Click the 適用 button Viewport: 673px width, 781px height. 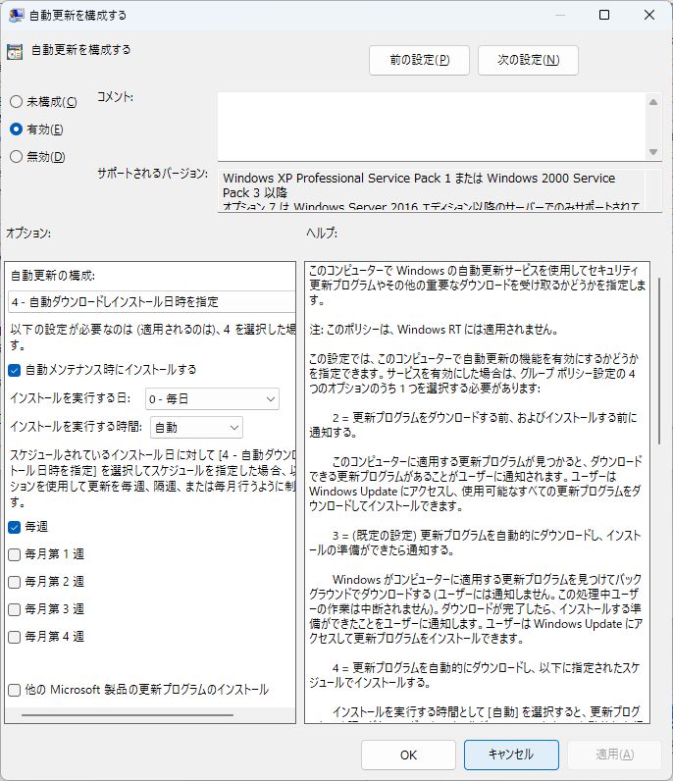pos(614,755)
